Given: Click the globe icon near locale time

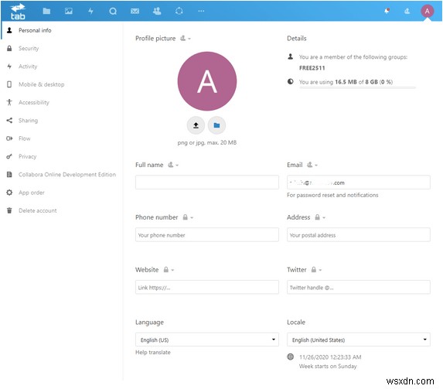Looking at the screenshot, I should point(290,357).
